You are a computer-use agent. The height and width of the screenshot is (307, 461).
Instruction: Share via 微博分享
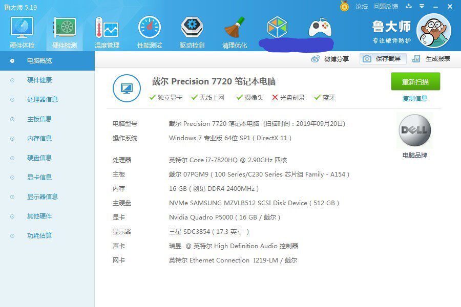pyautogui.click(x=330, y=59)
